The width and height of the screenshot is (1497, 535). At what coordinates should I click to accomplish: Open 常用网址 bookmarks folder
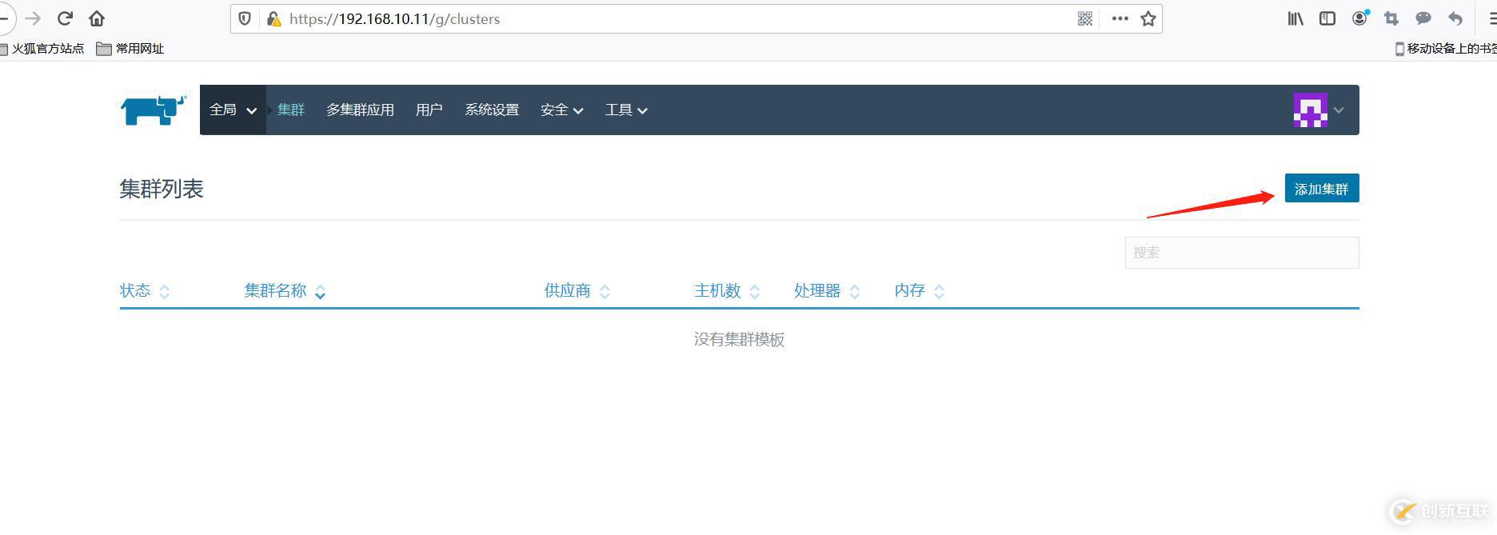point(130,49)
